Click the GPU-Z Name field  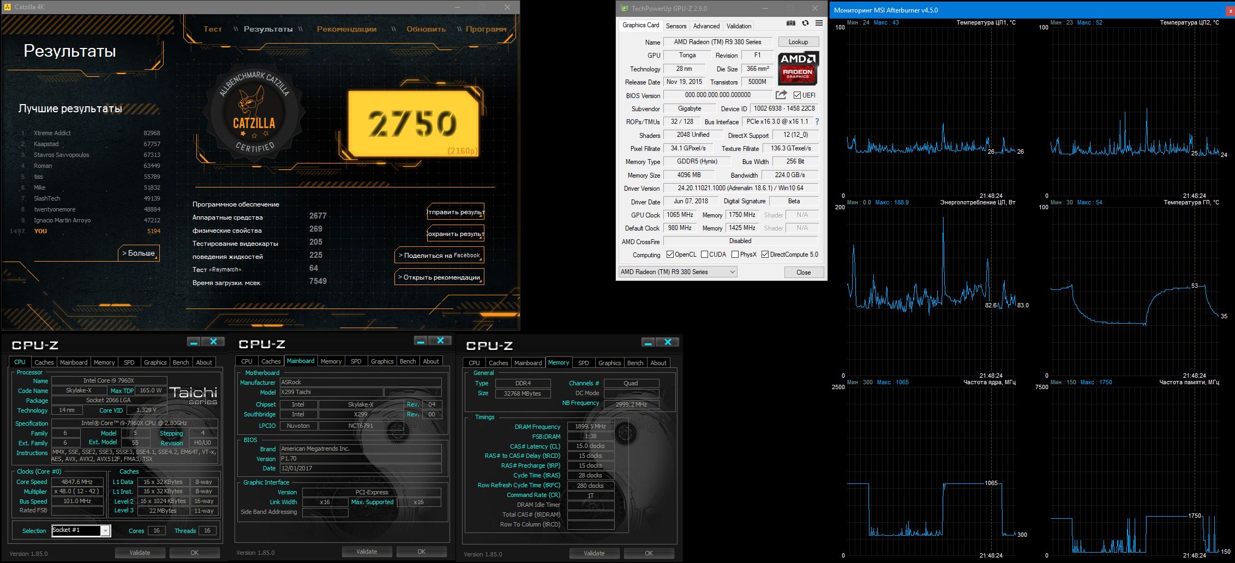(x=717, y=42)
